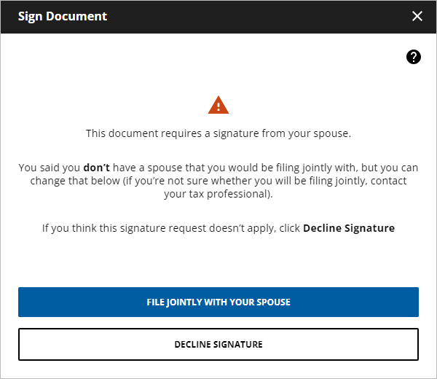Close the Sign Document dialog

417,16
